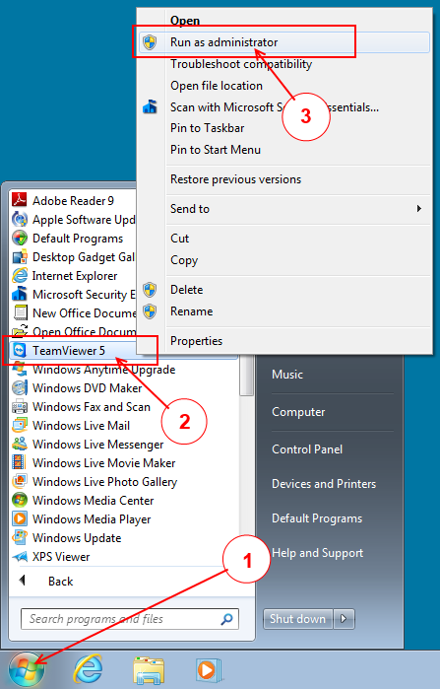Click the Windows Anytime Upgrade icon
Image resolution: width=440 pixels, height=689 pixels.
tap(20, 369)
